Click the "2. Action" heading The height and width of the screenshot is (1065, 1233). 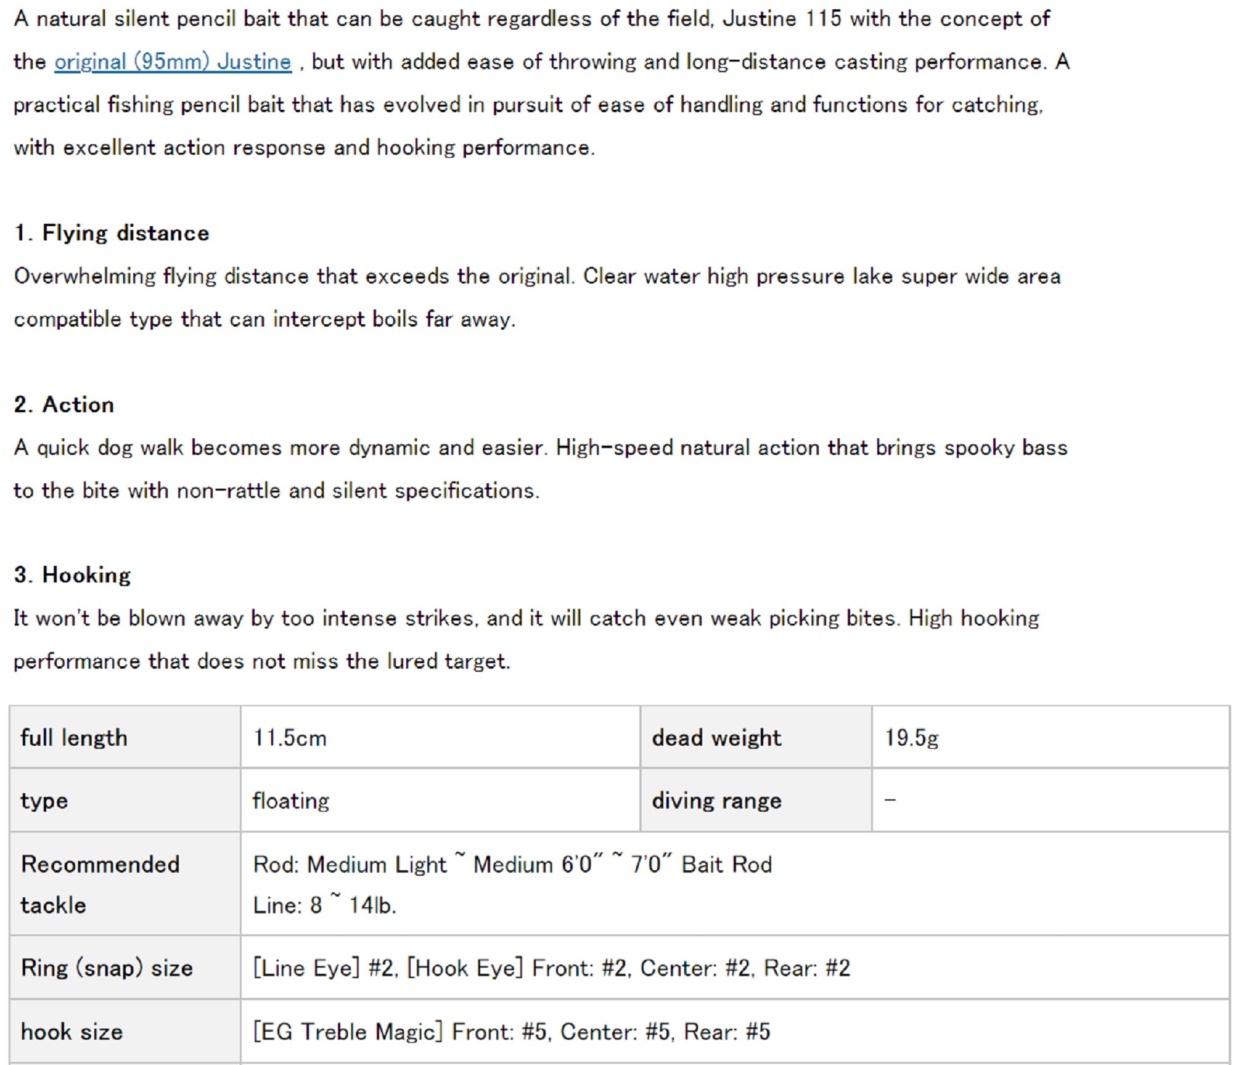coord(64,404)
